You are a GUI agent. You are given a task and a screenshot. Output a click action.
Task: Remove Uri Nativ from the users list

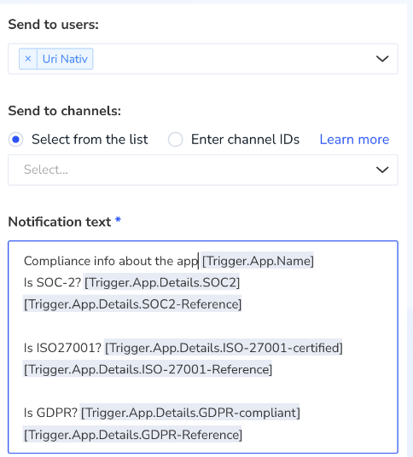tap(28, 59)
